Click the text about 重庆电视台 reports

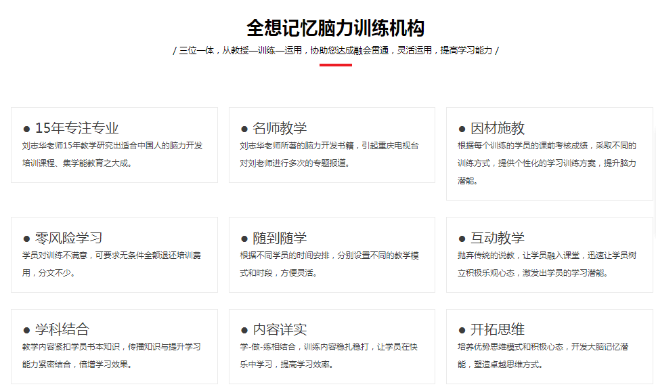(329, 154)
